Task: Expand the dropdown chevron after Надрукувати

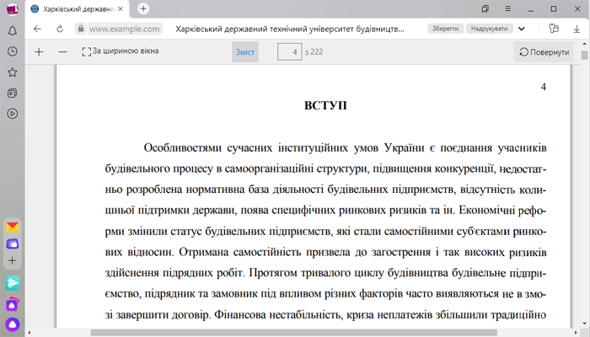Action: pos(522,29)
